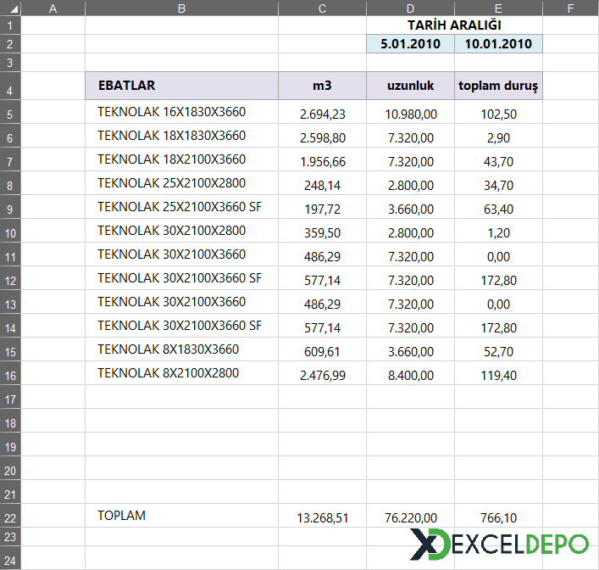Image resolution: width=599 pixels, height=570 pixels.
Task: Click the m3 value 2.694,23
Action: point(322,114)
